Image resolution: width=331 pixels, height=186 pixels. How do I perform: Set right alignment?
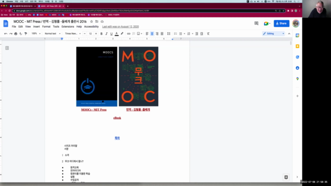point(157,34)
